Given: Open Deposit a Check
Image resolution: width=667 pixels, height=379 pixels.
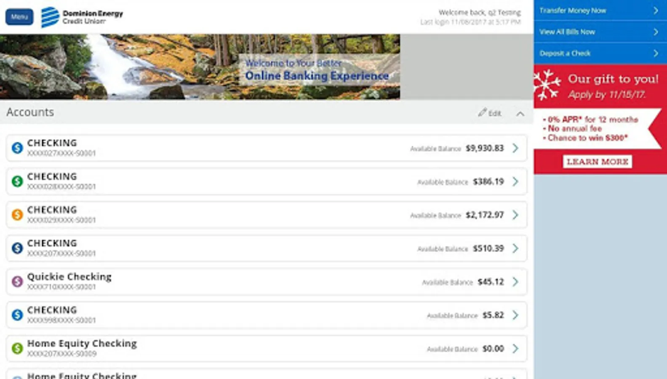Looking at the screenshot, I should pyautogui.click(x=600, y=53).
